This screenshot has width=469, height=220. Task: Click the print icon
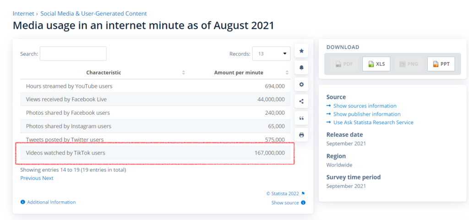point(301,135)
